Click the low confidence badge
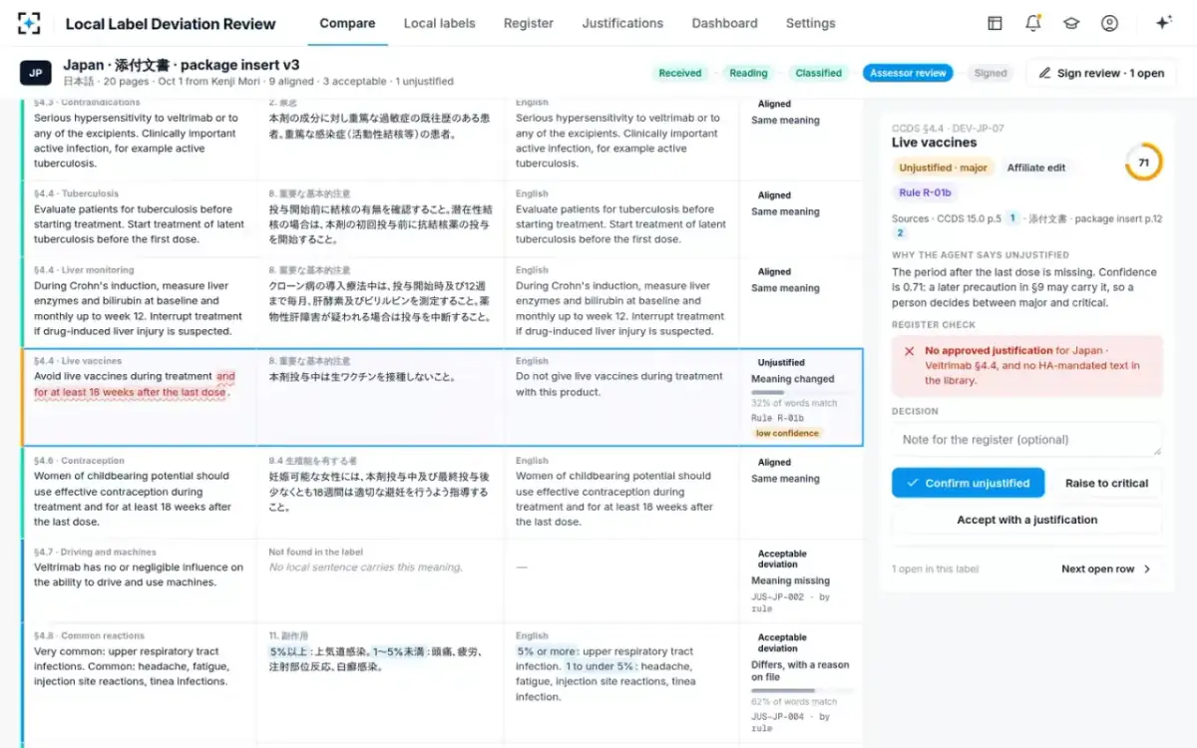1197x748 pixels. tap(787, 433)
